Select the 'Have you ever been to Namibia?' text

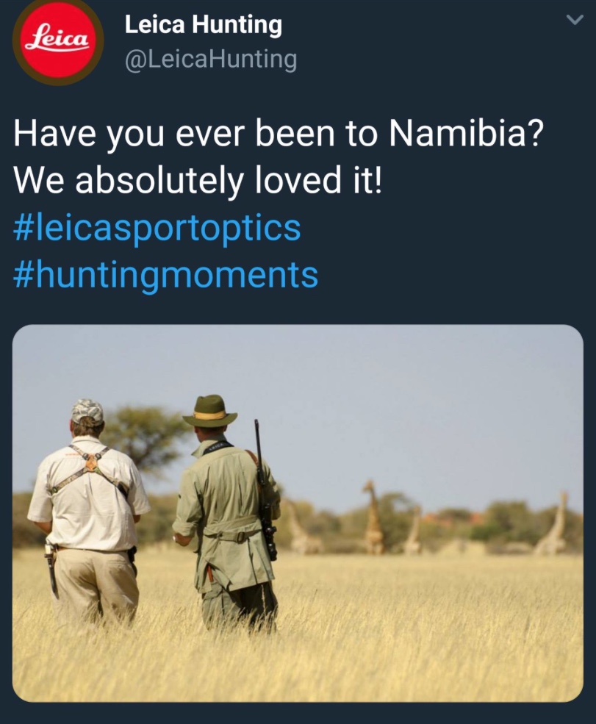279,134
